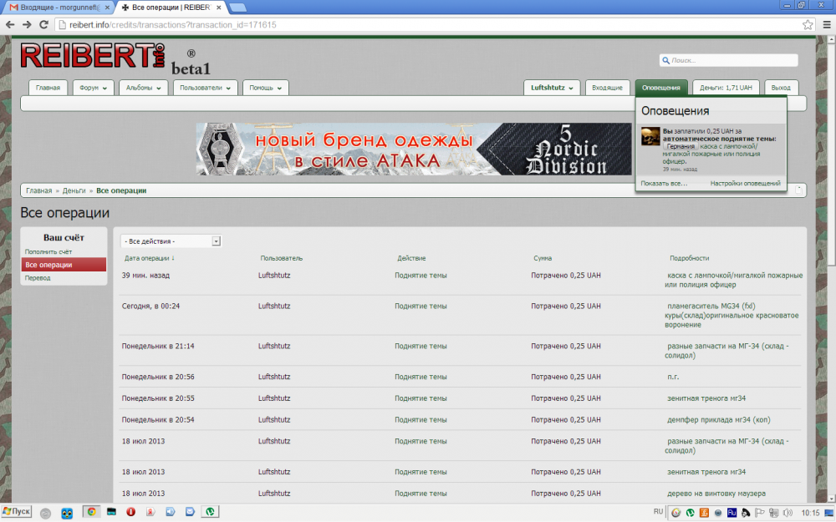Sort by Дата операции column header

pos(150,258)
